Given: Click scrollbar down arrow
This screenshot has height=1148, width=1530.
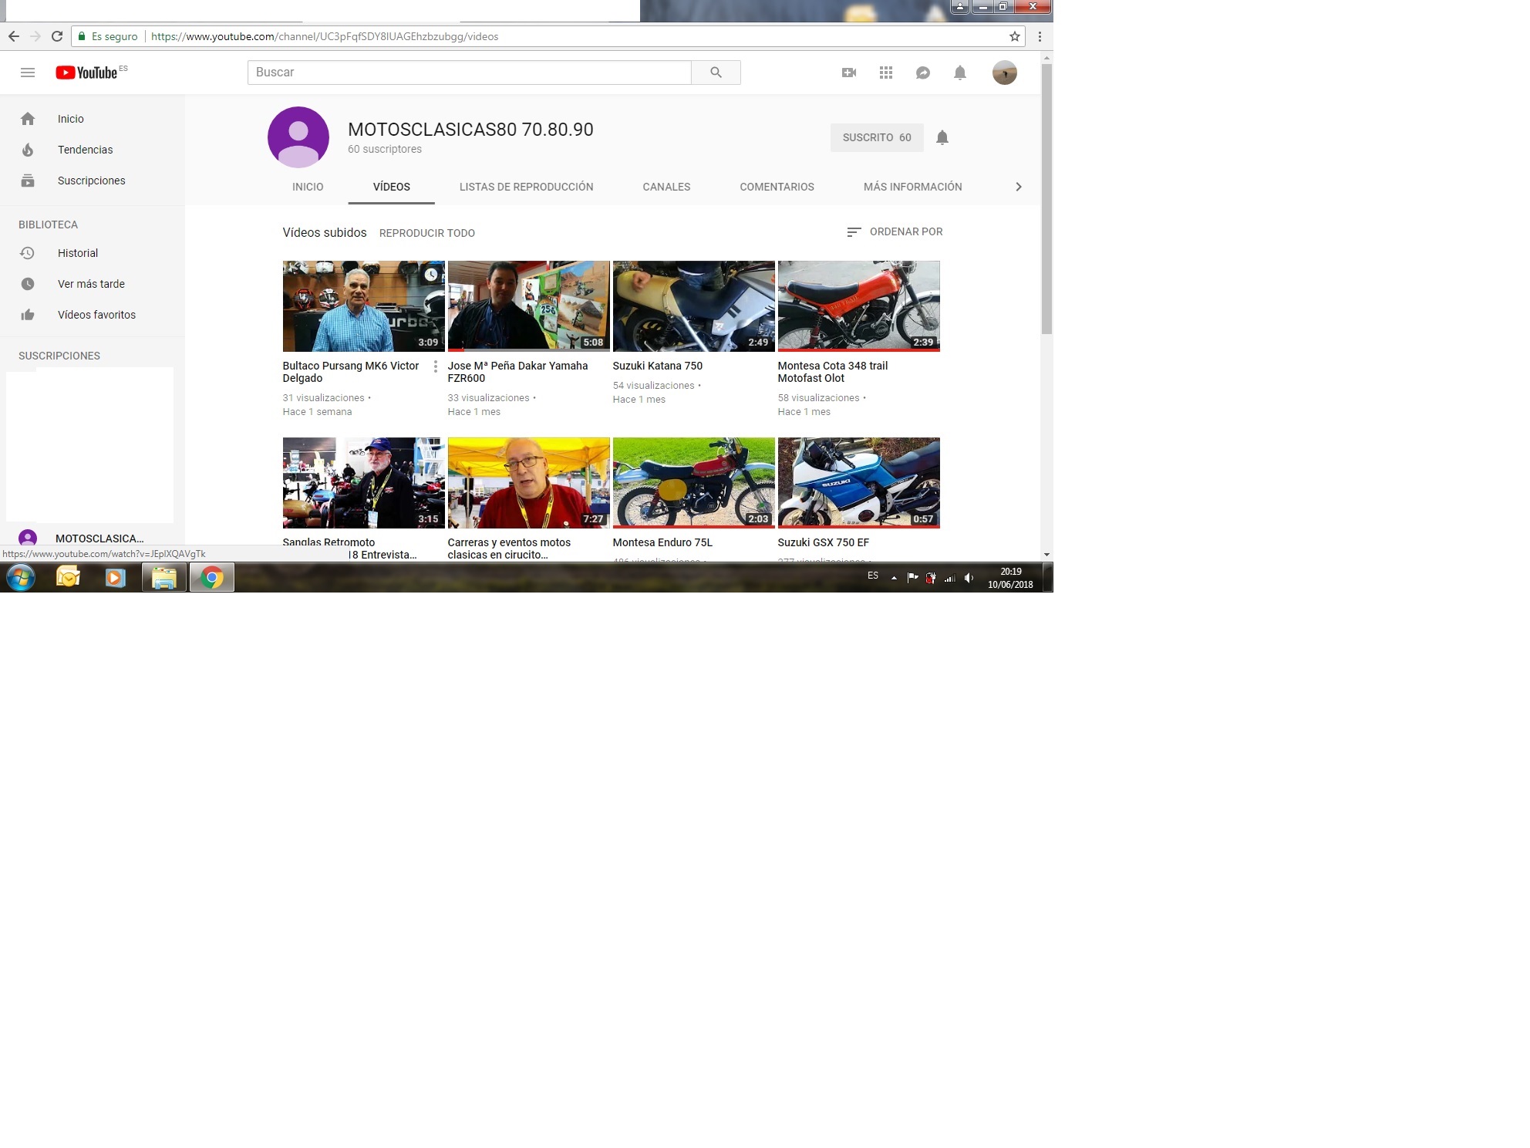Looking at the screenshot, I should (x=1046, y=554).
